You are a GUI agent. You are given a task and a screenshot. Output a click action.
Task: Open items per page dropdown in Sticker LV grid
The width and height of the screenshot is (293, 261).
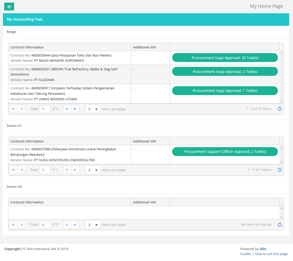click(x=93, y=170)
